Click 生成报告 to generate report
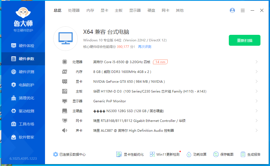This screenshot has width=270, height=166. point(251,154)
